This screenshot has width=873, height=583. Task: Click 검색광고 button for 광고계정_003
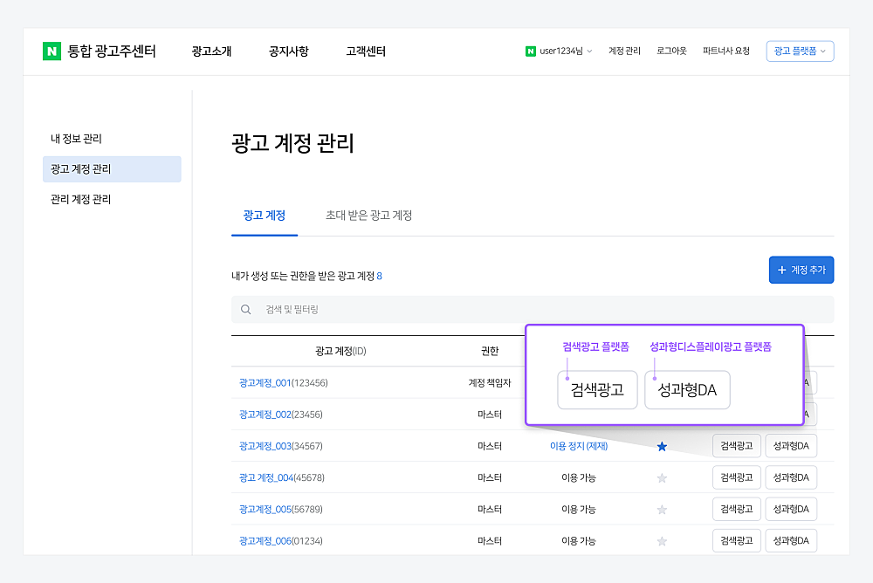[x=737, y=446]
